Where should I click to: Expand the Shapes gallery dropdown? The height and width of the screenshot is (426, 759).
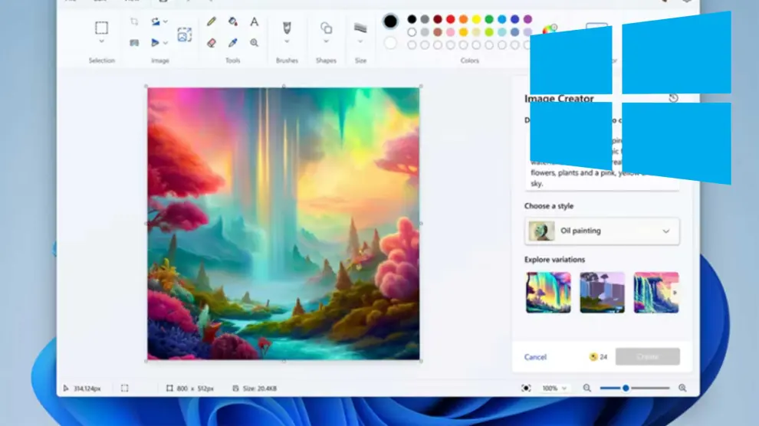coord(326,41)
